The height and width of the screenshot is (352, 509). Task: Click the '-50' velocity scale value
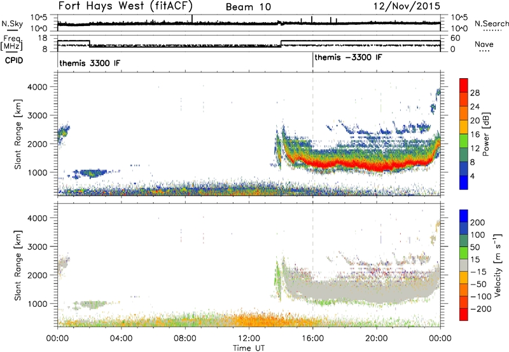coord(478,284)
